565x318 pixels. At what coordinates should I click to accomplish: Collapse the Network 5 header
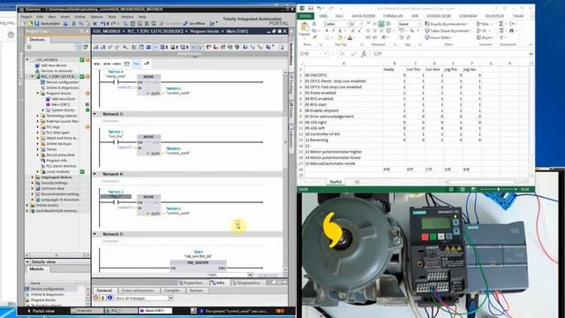[x=95, y=234]
